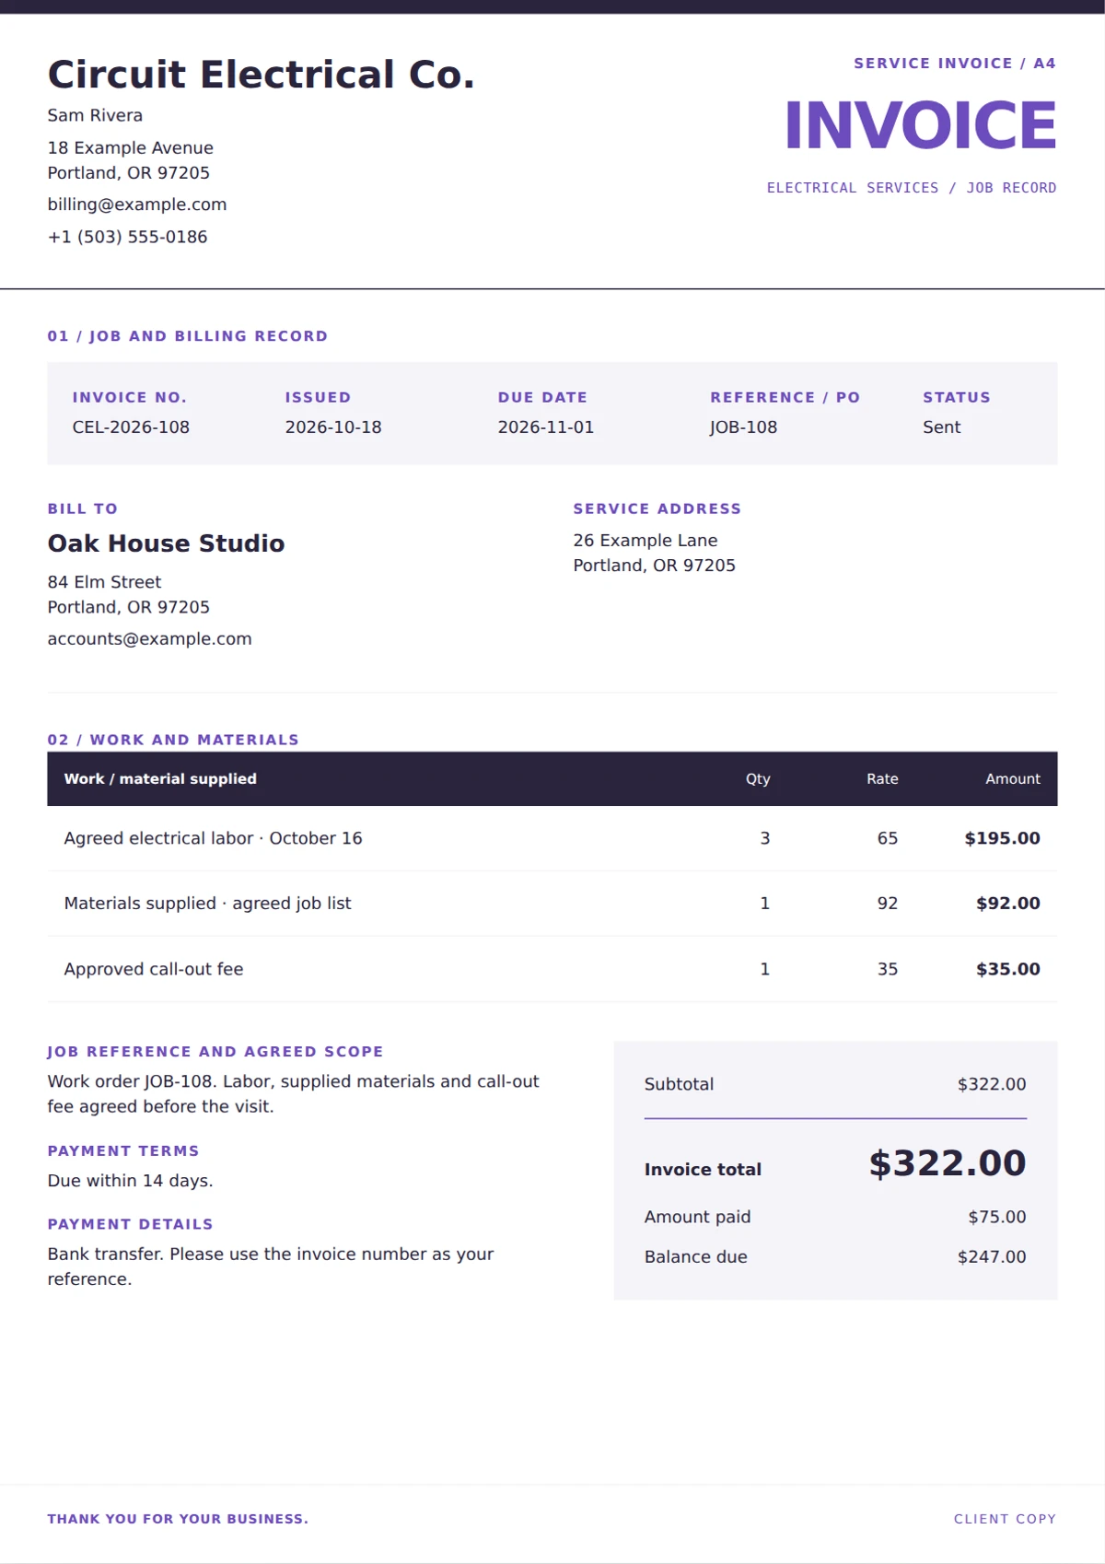Viewport: 1105px width, 1564px height.
Task: Click the SERVICE ADDRESS label
Action: 657,509
